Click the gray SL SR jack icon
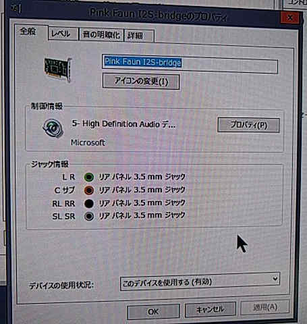 (89, 216)
